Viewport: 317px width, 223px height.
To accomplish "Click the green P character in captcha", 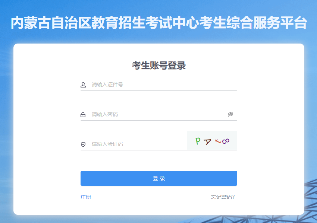I will [198, 141].
